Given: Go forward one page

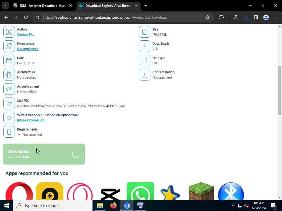Looking at the screenshot, I should pos(16,17).
